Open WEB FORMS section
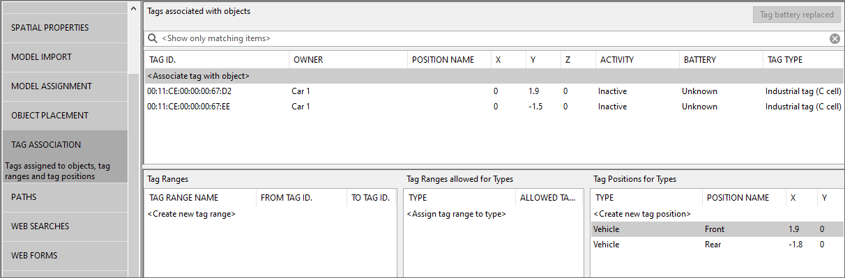This screenshot has height=278, width=845. point(65,256)
